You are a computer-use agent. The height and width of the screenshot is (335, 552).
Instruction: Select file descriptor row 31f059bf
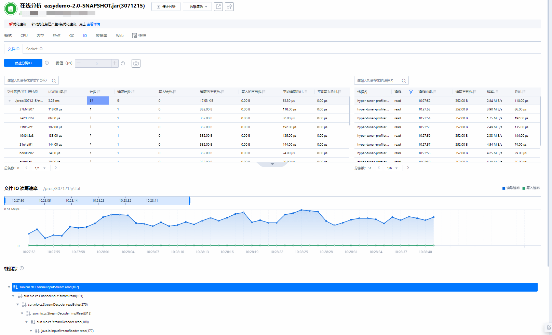177,127
